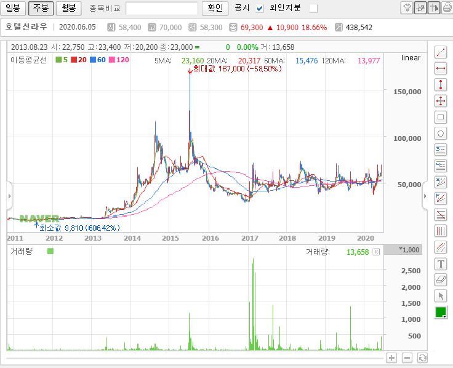Click the 이동평균선 indicator label

point(28,60)
